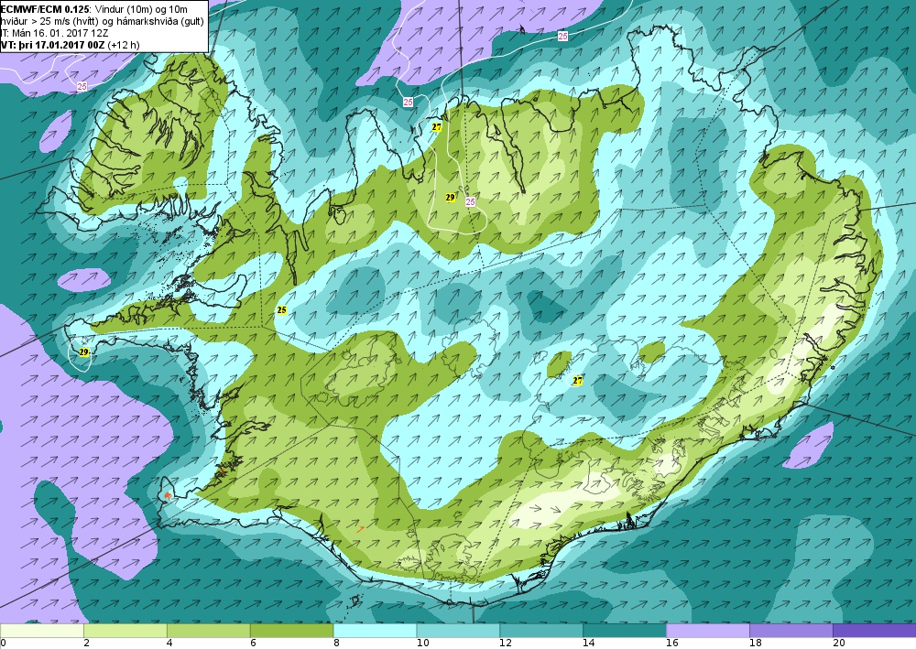This screenshot has width=916, height=649.
Task: Pick the 4–6 green legend swatch
Action: coord(209,631)
